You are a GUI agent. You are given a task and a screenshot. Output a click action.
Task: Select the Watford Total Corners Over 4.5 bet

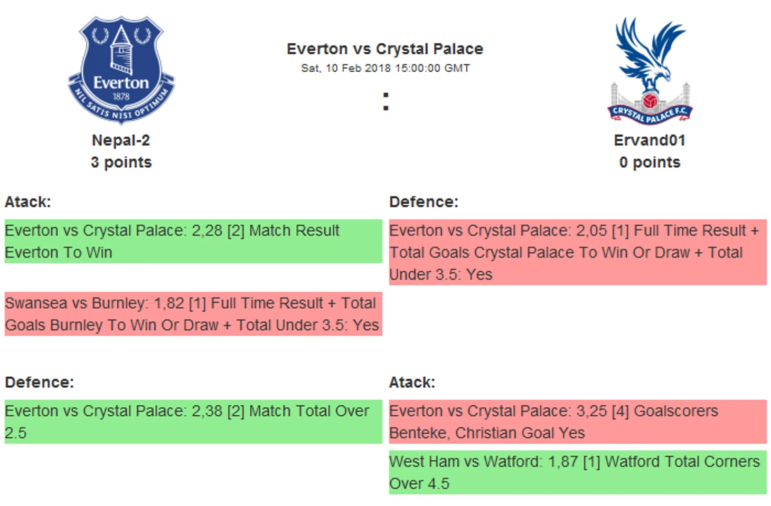(x=577, y=472)
